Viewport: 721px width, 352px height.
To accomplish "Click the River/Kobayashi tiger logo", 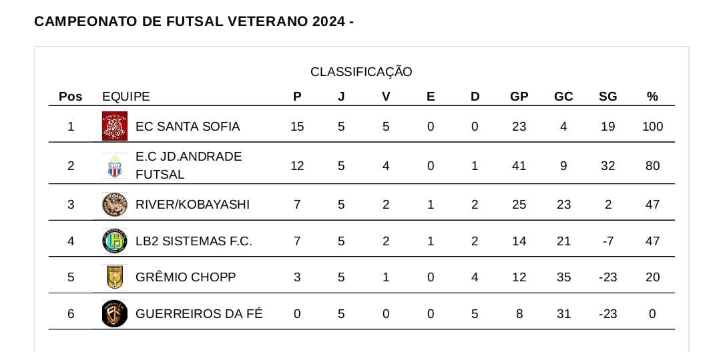I will coord(115,204).
